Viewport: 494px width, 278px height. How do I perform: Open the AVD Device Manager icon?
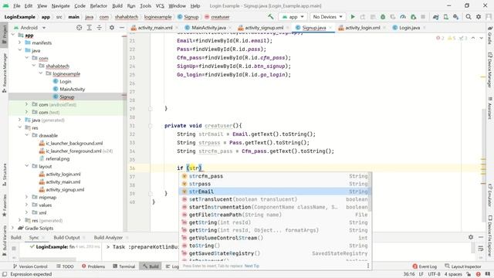tap(446, 17)
